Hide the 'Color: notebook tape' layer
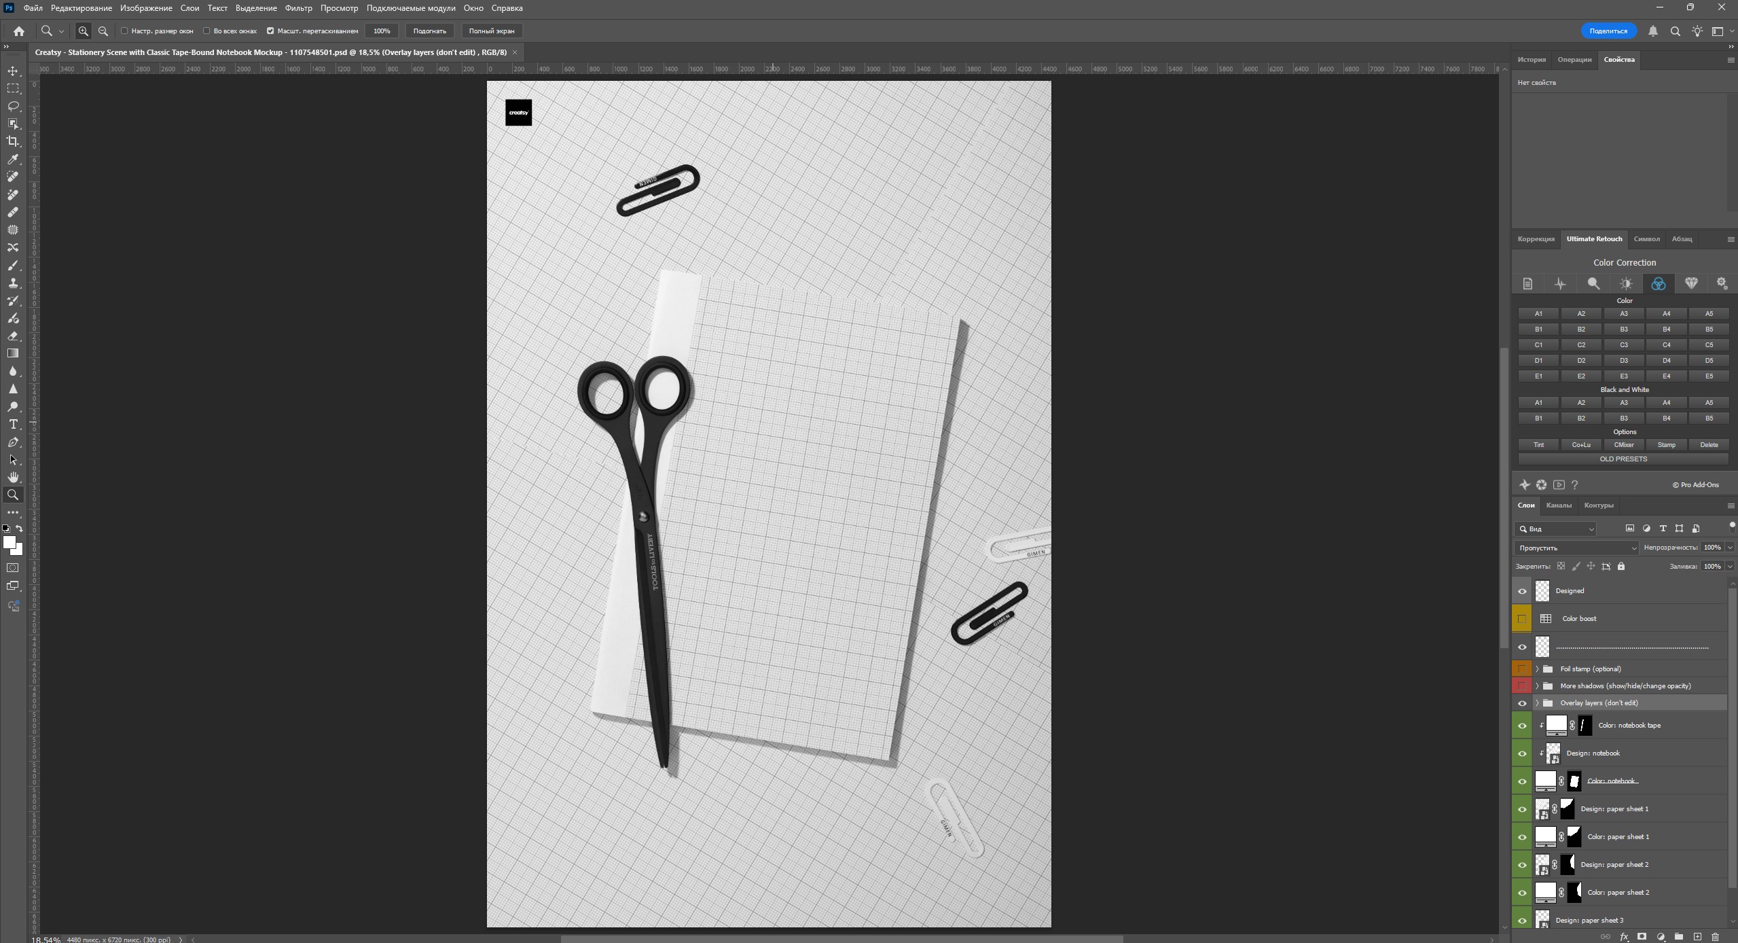Viewport: 1738px width, 943px height. pyautogui.click(x=1522, y=726)
